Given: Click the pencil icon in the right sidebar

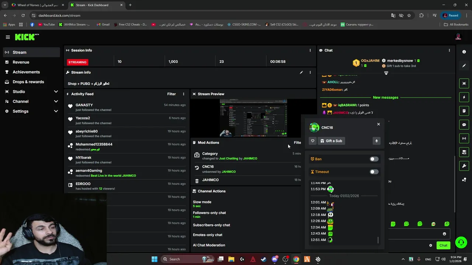Looking at the screenshot, I should (x=464, y=66).
